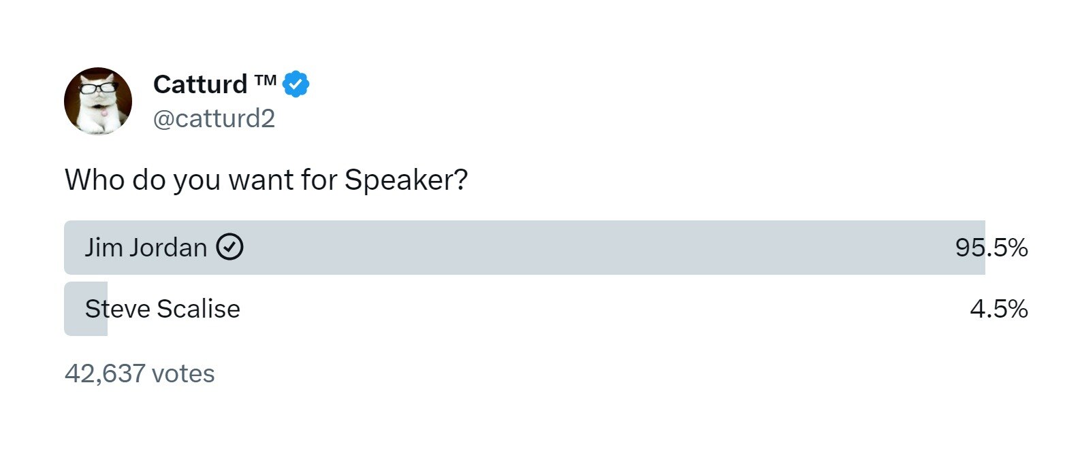
Task: Click the ™ symbol after Catturd
Action: pos(265,80)
